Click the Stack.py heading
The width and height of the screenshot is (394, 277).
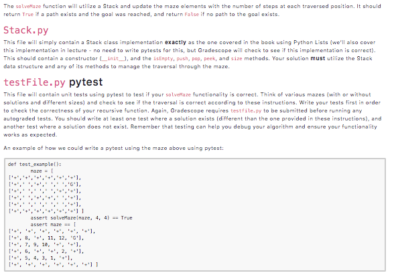pyautogui.click(x=26, y=30)
